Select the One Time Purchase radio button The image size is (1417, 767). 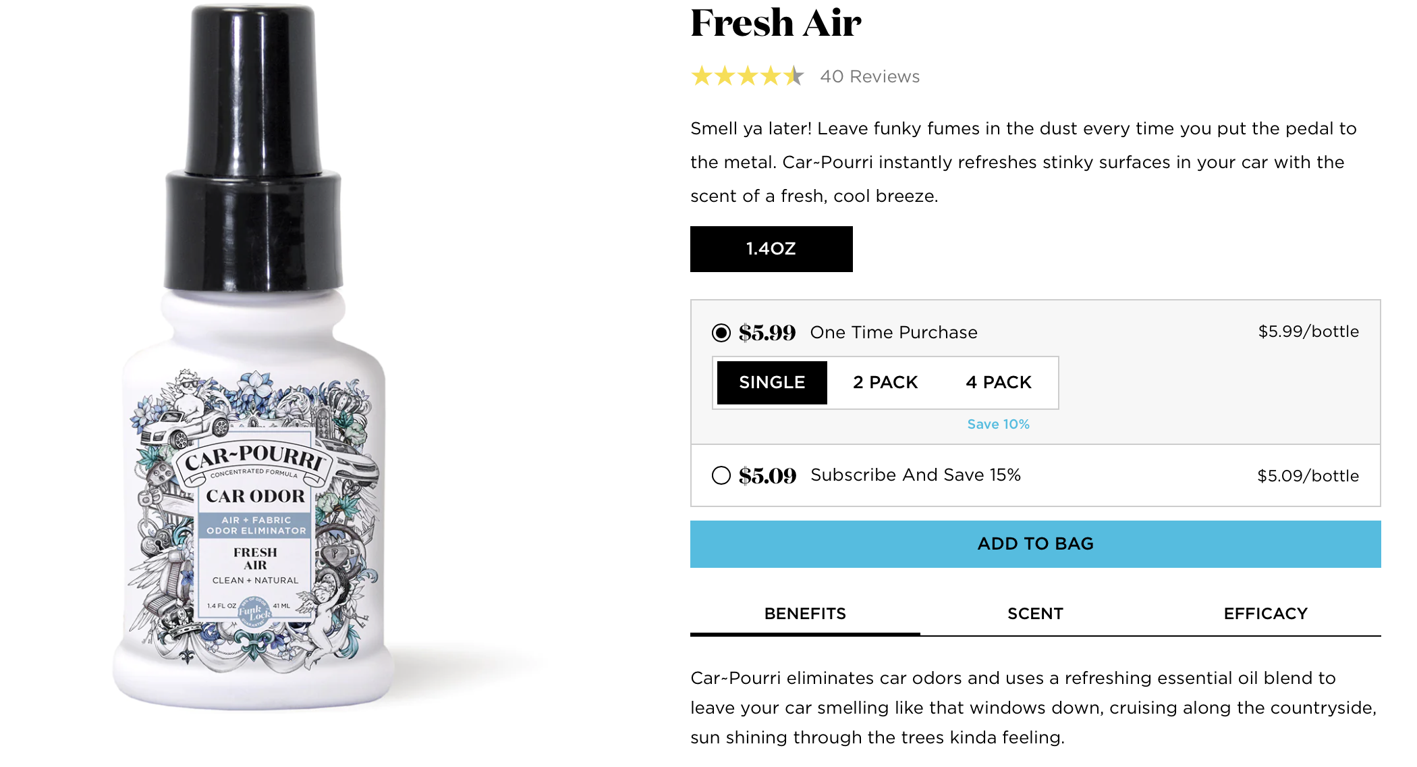721,333
